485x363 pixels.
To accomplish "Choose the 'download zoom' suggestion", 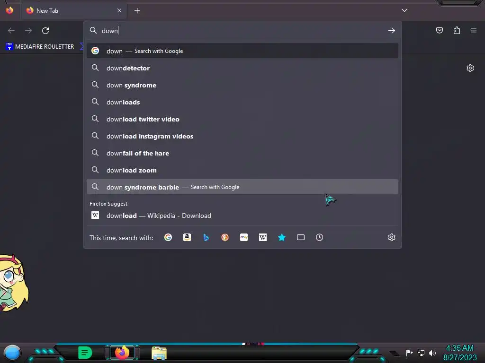I will pyautogui.click(x=242, y=170).
